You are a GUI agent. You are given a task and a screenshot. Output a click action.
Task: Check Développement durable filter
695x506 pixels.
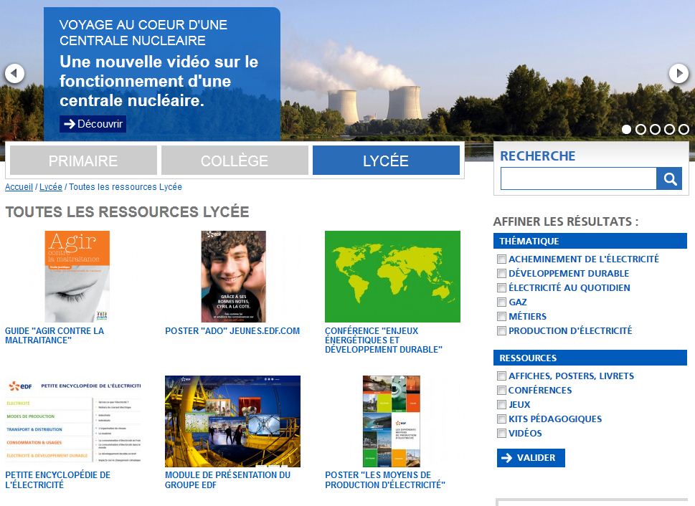point(501,273)
